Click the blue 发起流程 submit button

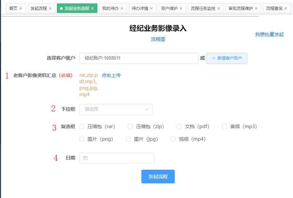pyautogui.click(x=158, y=177)
